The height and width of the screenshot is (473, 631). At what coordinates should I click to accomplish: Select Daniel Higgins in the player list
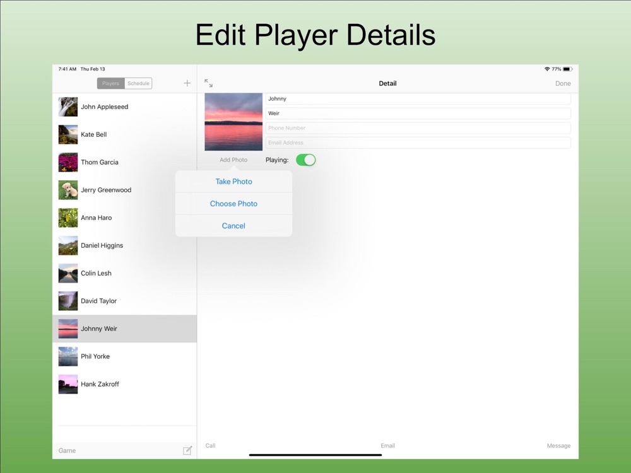[x=125, y=245]
